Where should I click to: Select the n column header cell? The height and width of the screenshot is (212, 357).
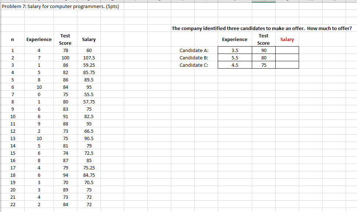pos(12,39)
